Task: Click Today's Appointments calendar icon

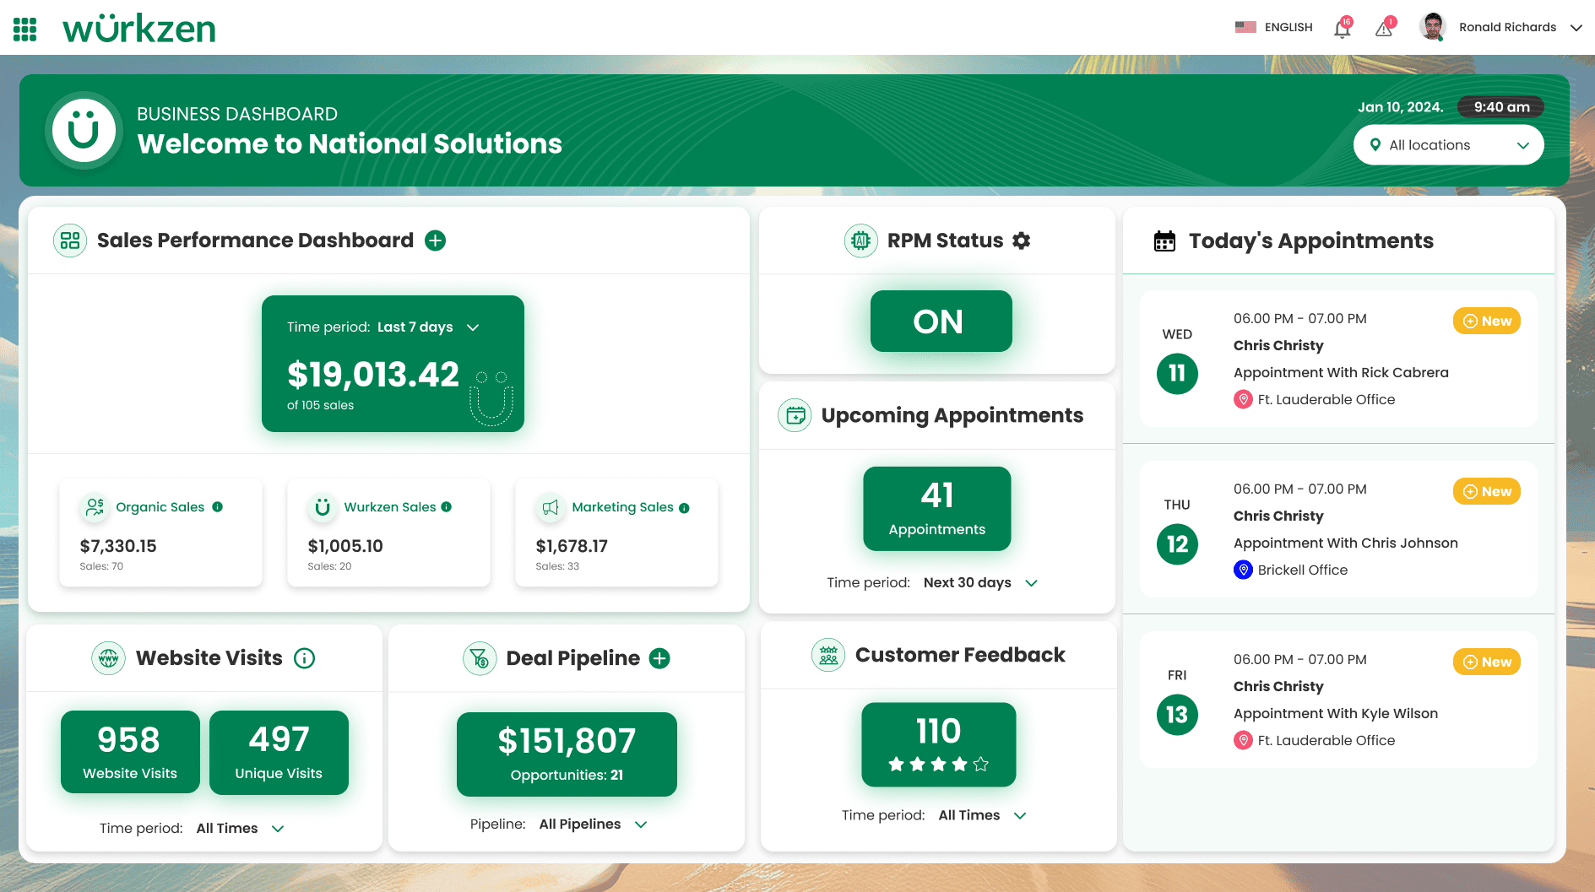Action: pos(1164,241)
